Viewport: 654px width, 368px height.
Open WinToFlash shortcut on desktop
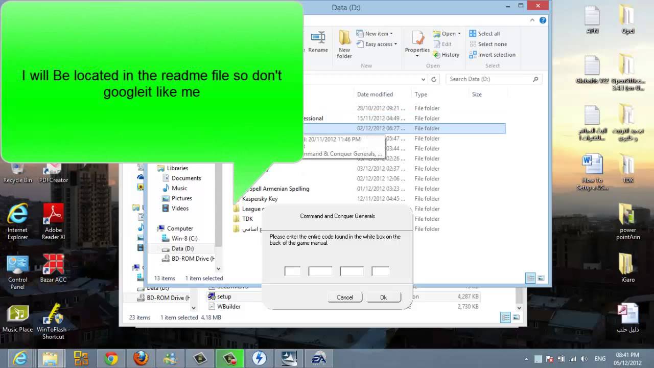(x=53, y=322)
